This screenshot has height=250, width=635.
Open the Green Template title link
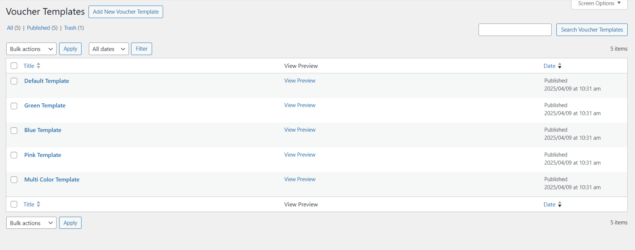pyautogui.click(x=45, y=106)
